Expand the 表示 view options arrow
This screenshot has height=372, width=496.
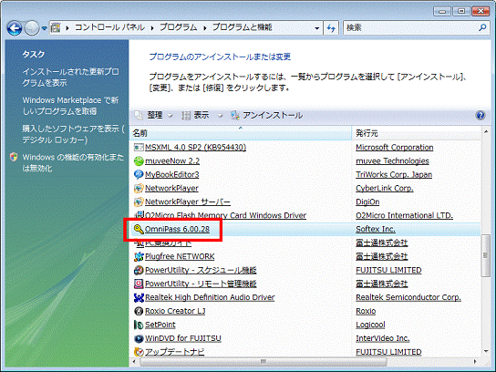220,116
